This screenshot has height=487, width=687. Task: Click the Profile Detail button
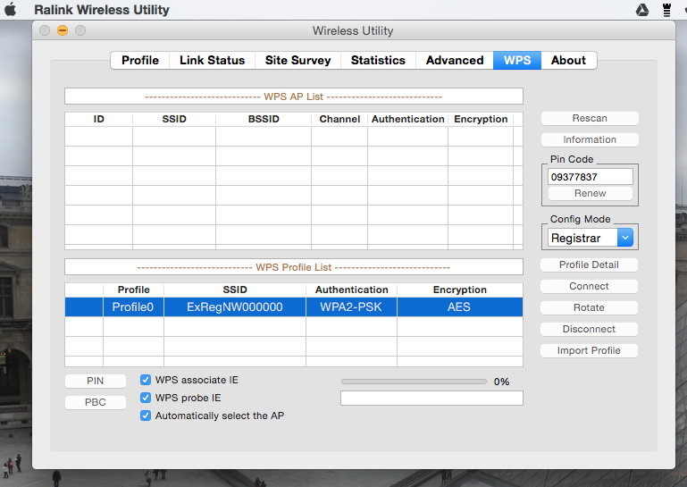[x=589, y=264]
